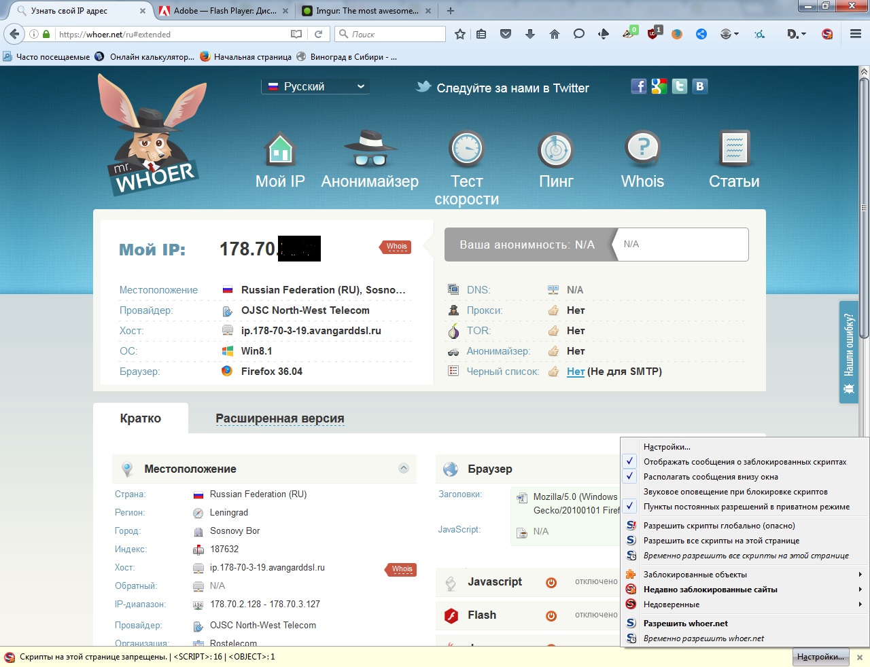Reload the page with refresh icon
Screen dimensions: 870x667
tap(318, 34)
